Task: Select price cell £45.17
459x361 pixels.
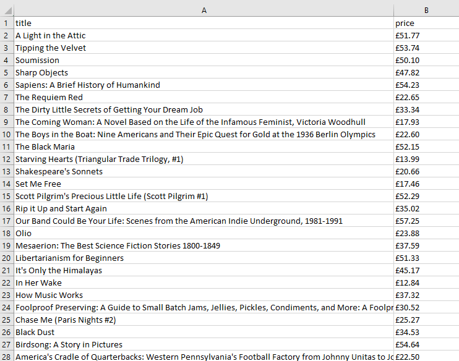Action: coord(426,270)
